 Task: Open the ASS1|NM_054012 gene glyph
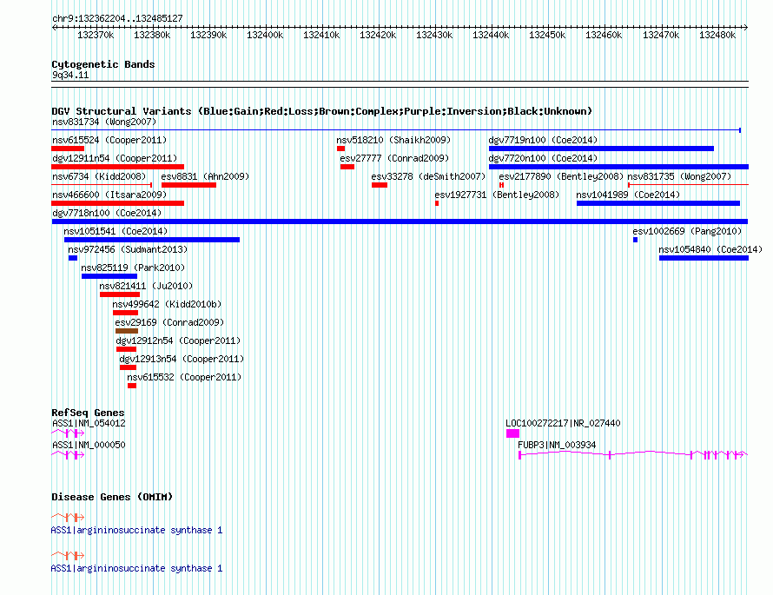pyautogui.click(x=68, y=433)
